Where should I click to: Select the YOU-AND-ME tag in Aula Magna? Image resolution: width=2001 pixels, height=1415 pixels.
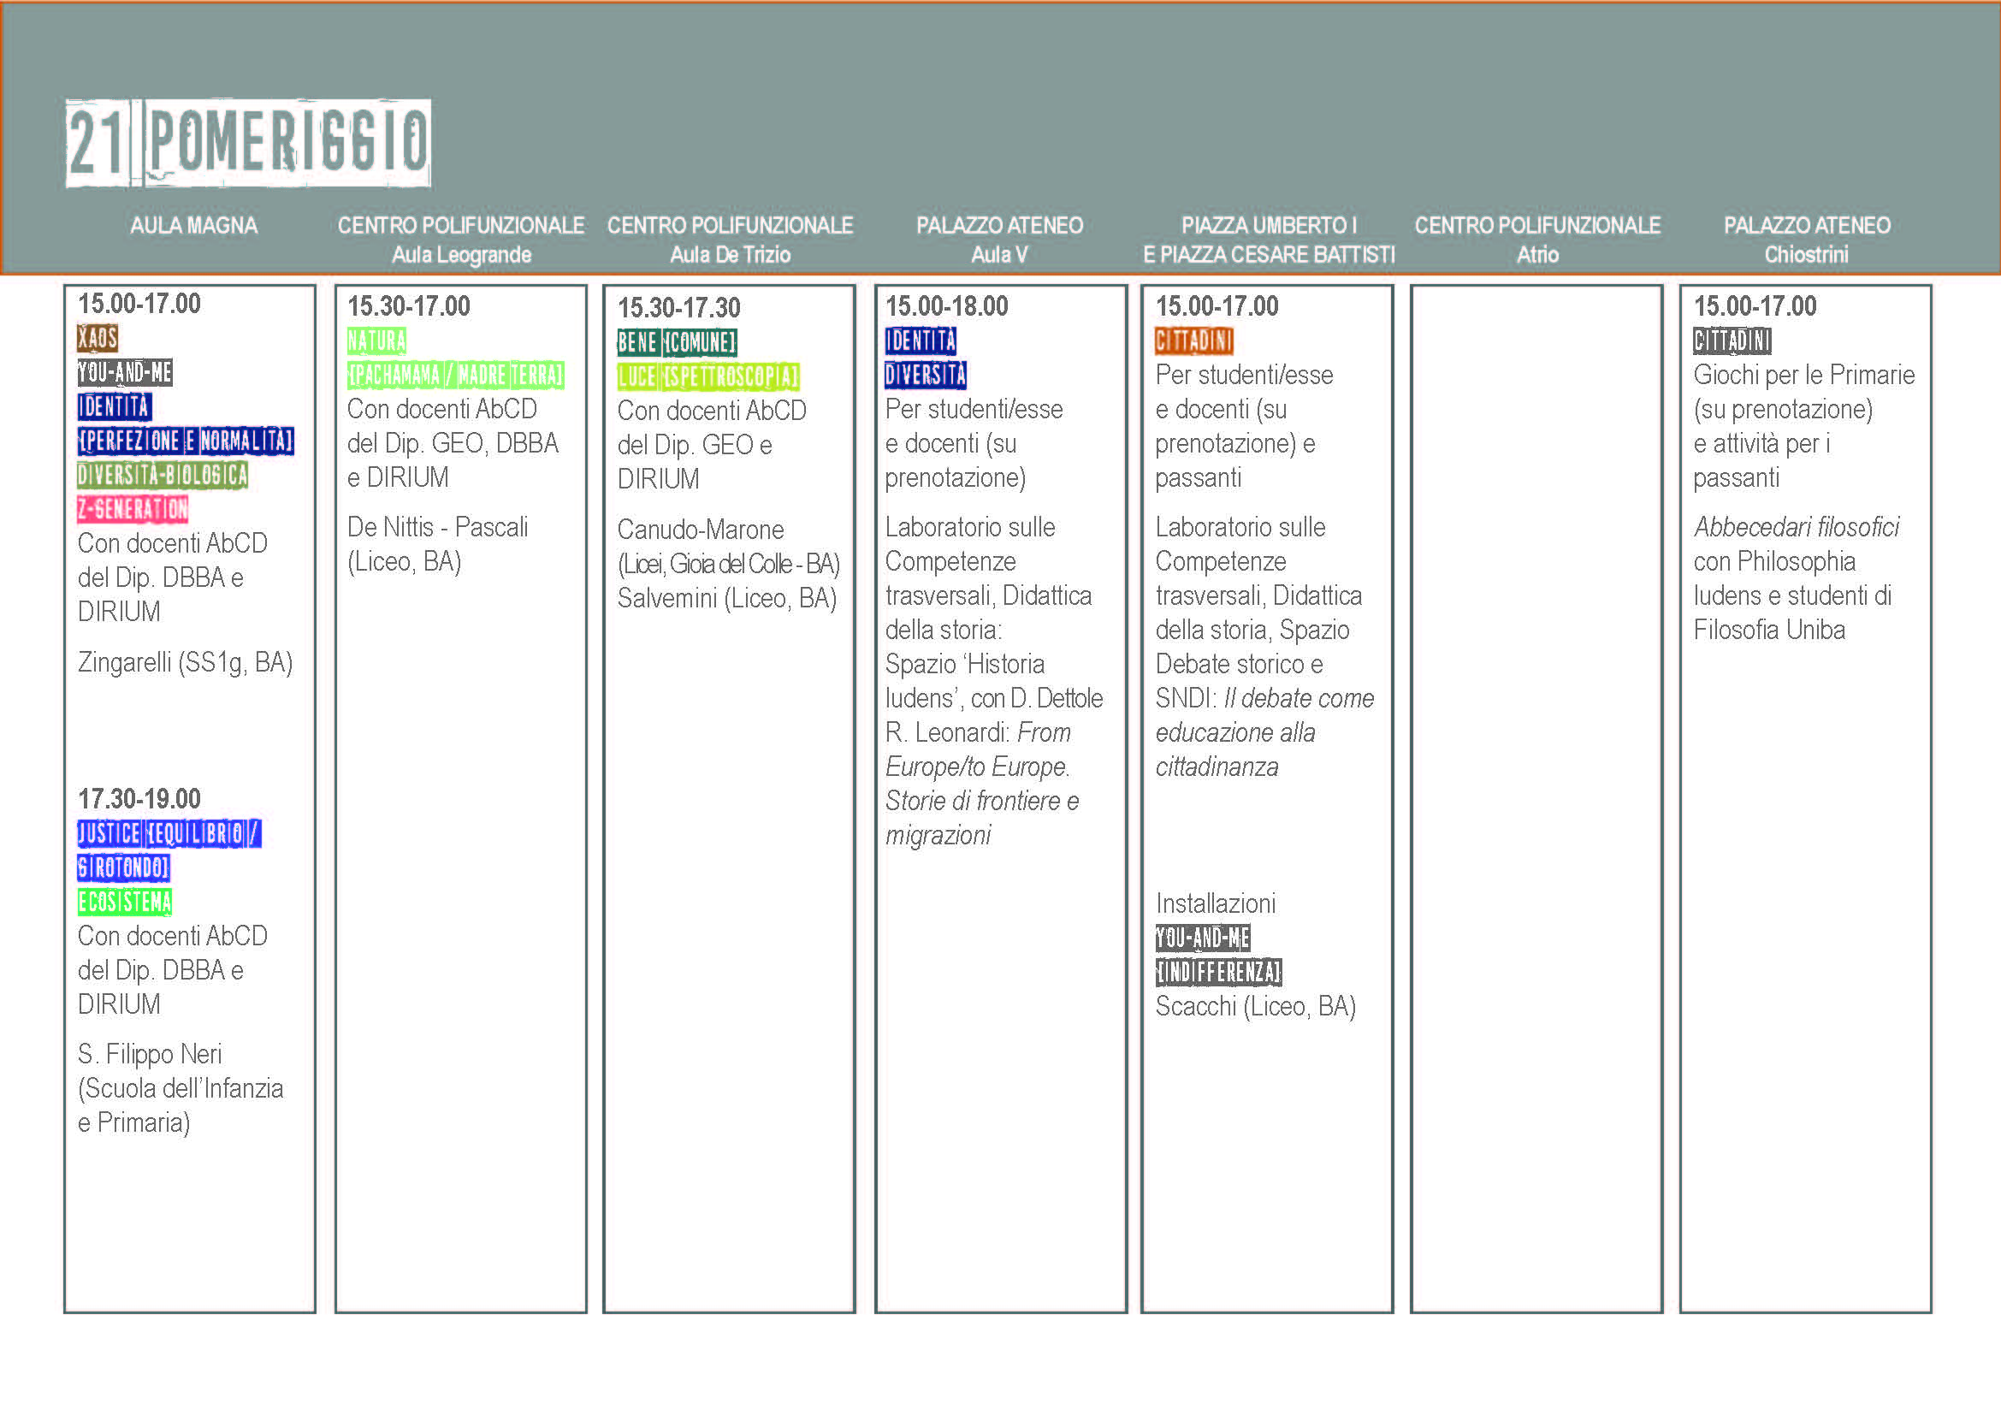125,372
